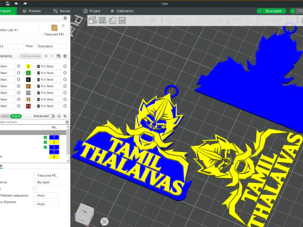303x227 pixels.
Task: Toggle printable checkbox for first blue row
Action: pos(45,137)
